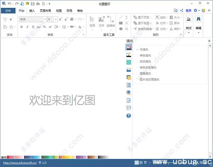Click the help question mark sidebar icon

129,116
